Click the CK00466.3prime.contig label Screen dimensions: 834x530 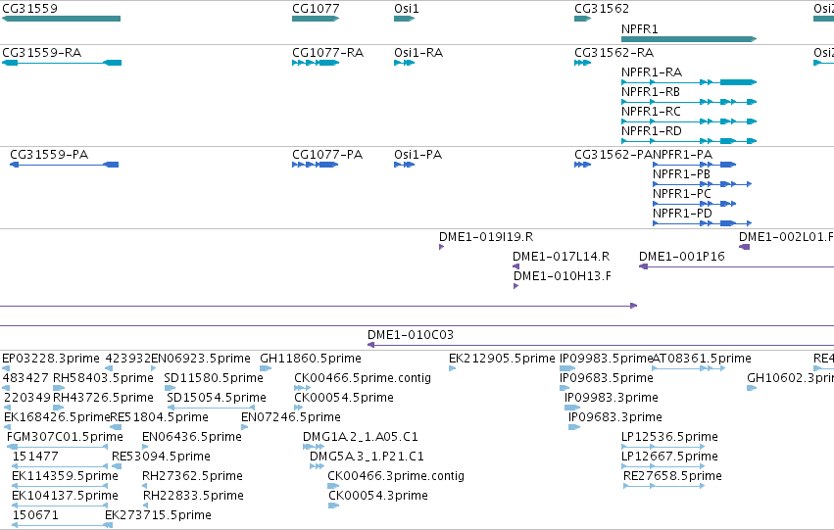pyautogui.click(x=396, y=476)
